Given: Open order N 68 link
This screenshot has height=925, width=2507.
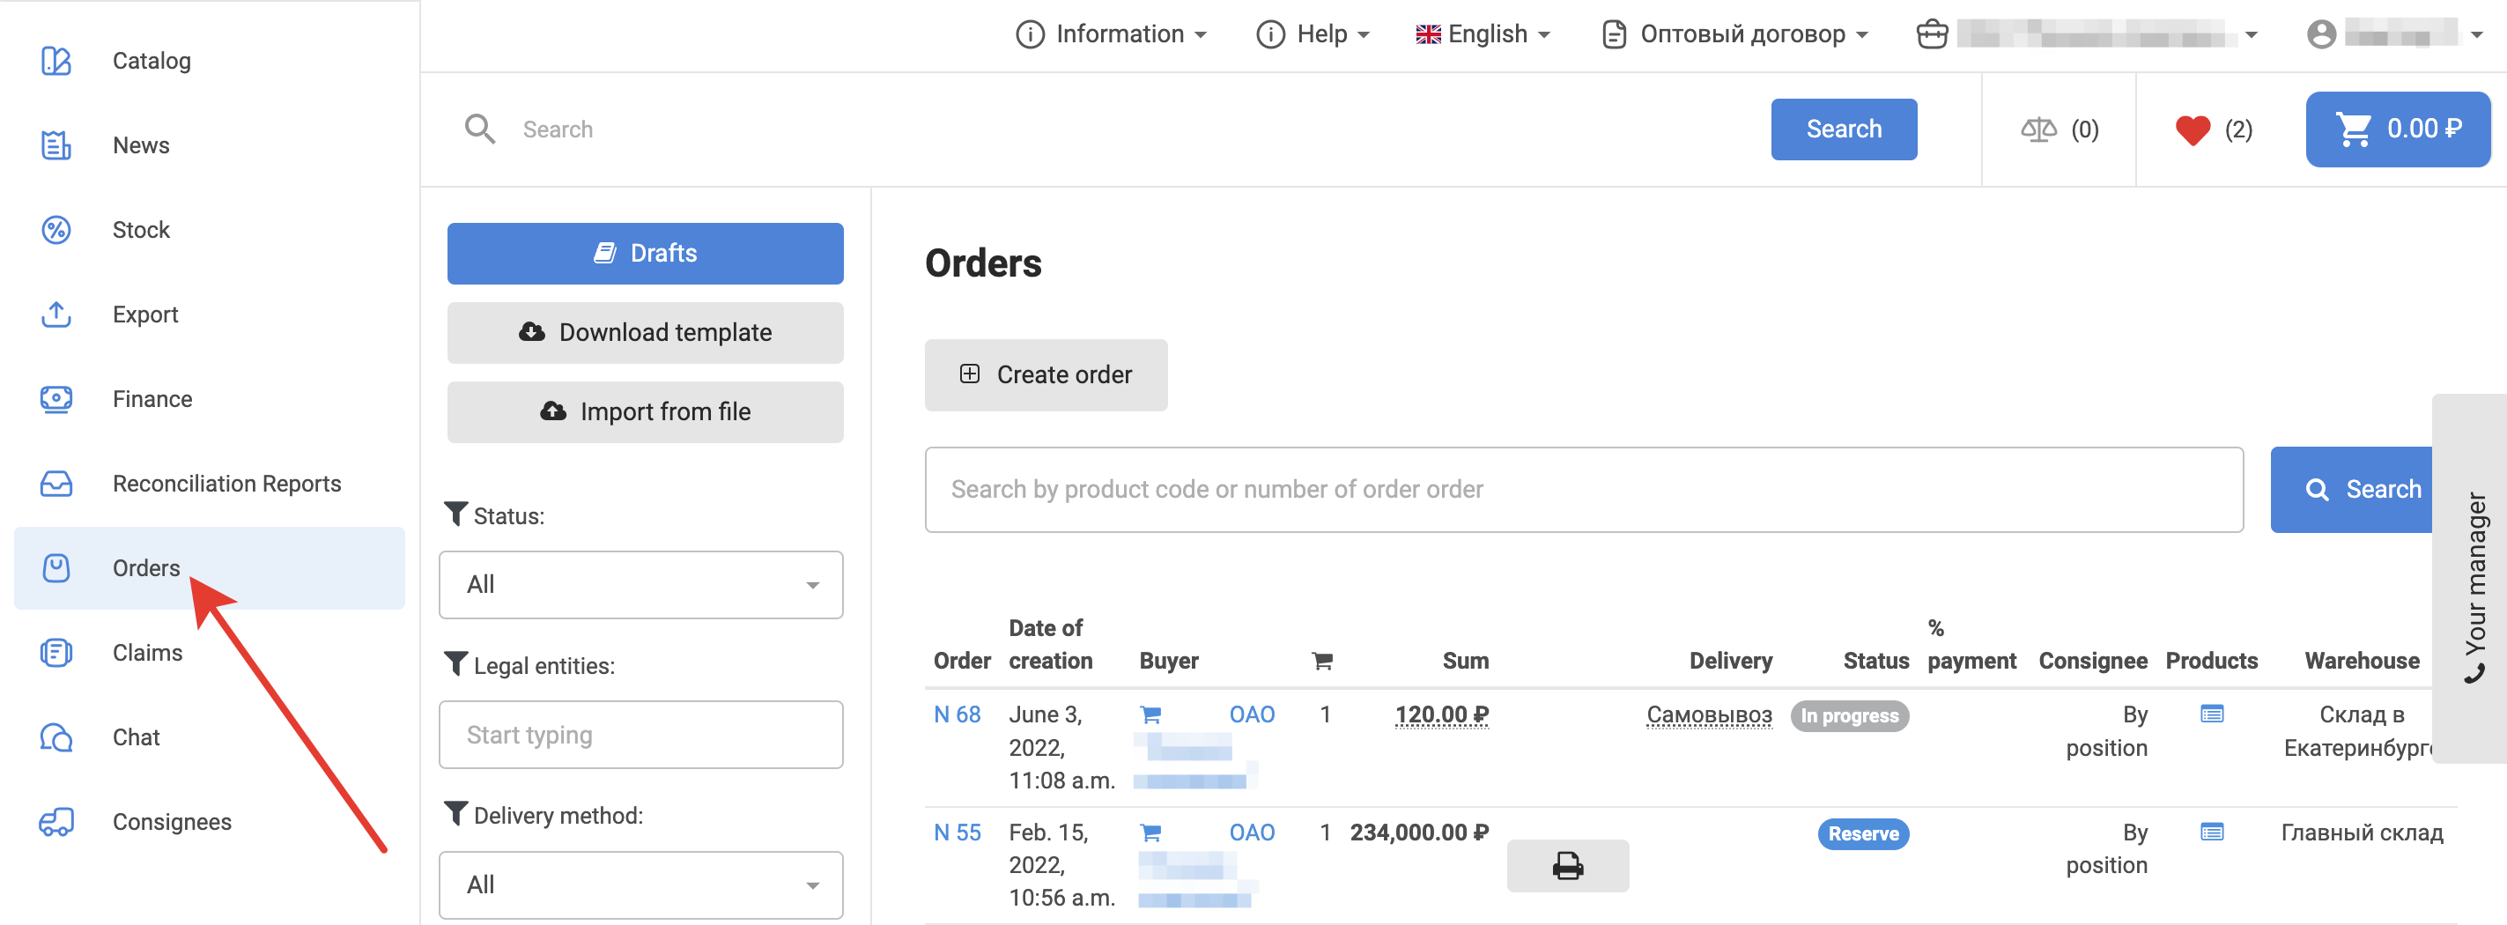Looking at the screenshot, I should [957, 714].
